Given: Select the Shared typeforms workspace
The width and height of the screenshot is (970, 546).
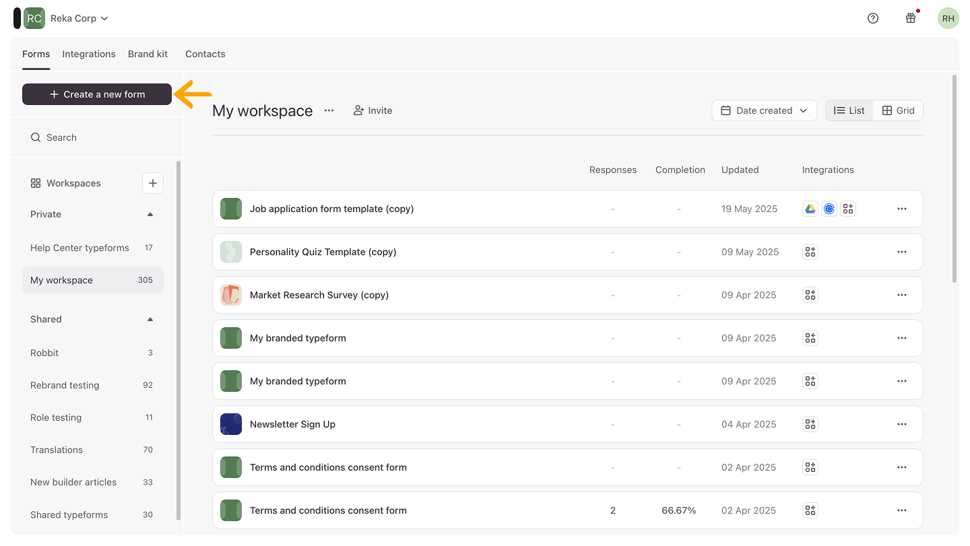Looking at the screenshot, I should (93, 514).
